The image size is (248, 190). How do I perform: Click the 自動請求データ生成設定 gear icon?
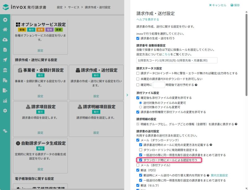[18, 143]
